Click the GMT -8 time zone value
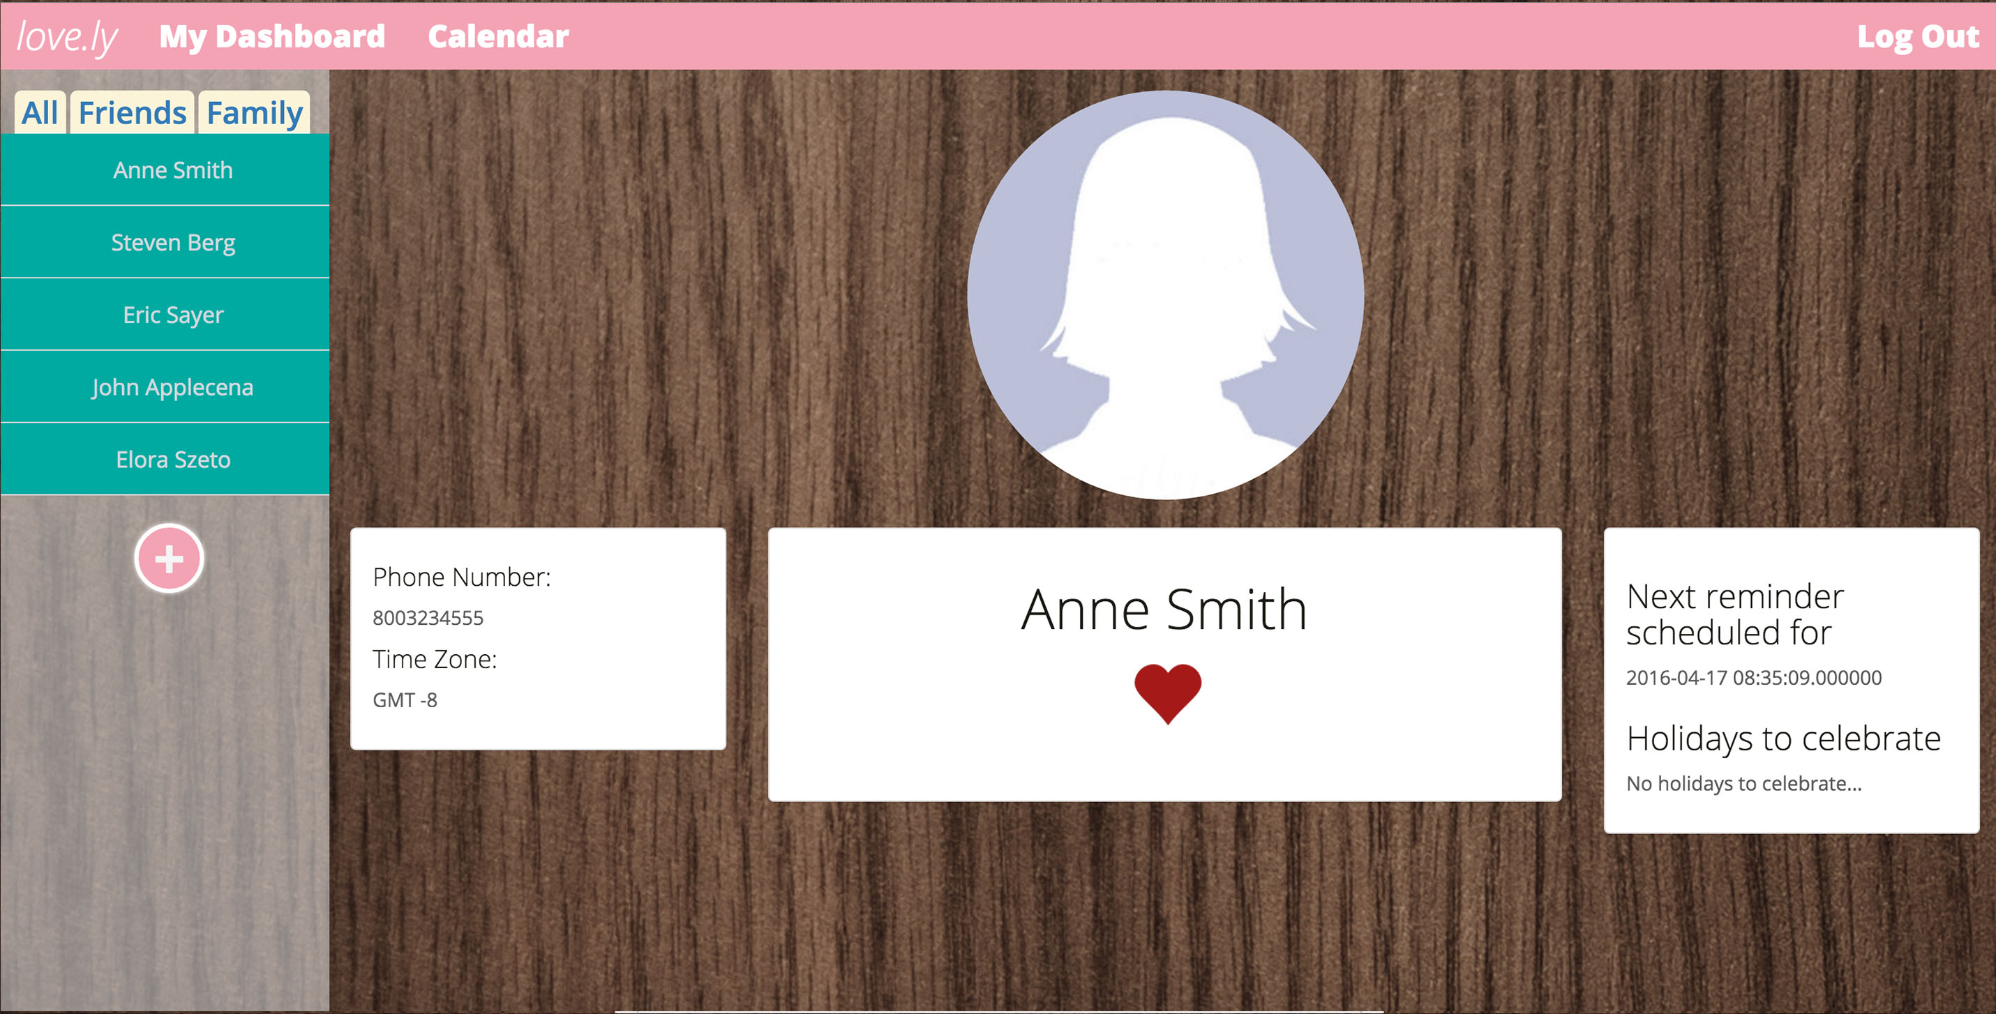This screenshot has width=1996, height=1014. click(405, 700)
